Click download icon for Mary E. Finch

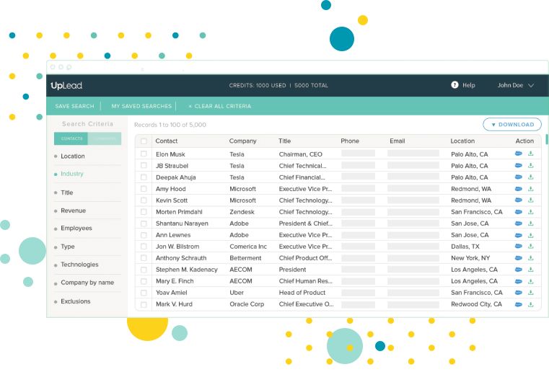(x=531, y=281)
